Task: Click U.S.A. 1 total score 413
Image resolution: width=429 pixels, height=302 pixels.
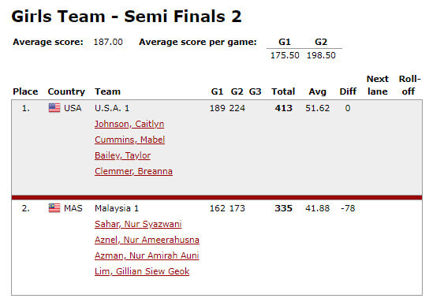Action: (x=284, y=108)
